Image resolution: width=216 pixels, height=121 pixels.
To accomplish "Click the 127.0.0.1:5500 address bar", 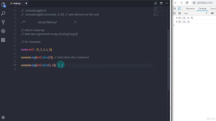I will pyautogui.click(x=205, y=3).
